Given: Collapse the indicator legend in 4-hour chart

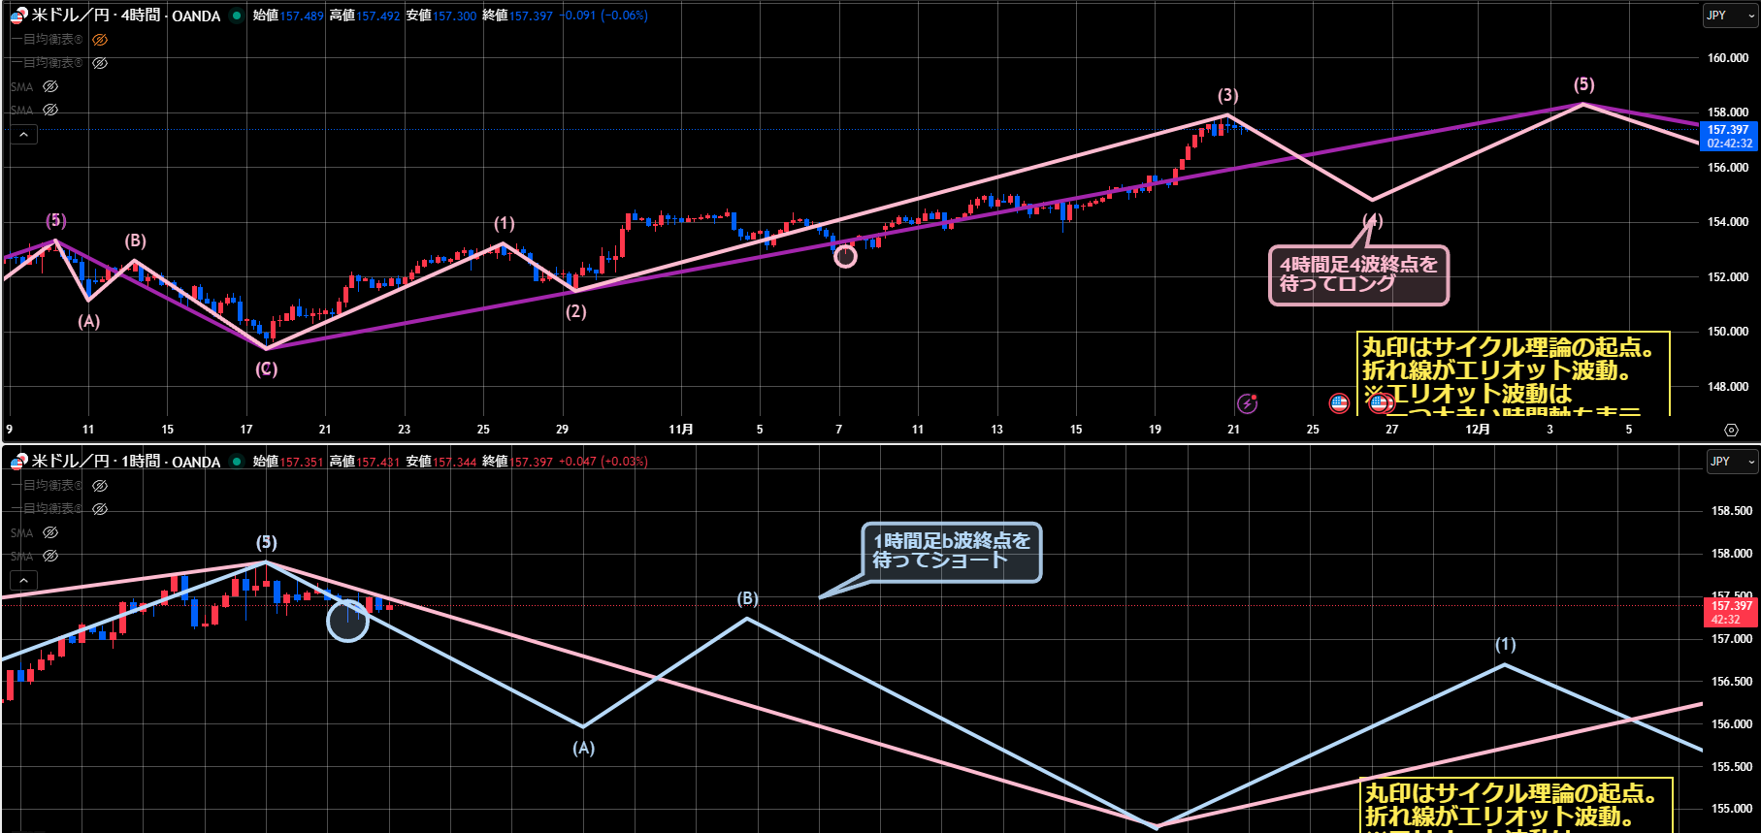Looking at the screenshot, I should point(23,135).
